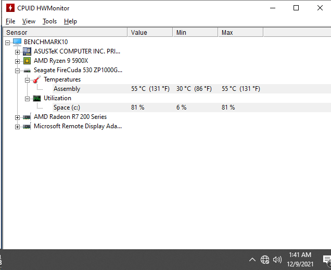Close the HWMonitor window
This screenshot has height=270, width=331.
pos(320,8)
